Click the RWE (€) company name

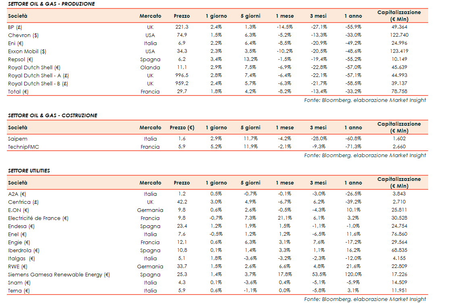(x=18, y=266)
